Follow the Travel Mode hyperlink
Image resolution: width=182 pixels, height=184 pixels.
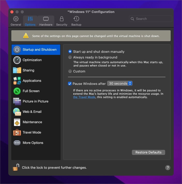(x=84, y=97)
